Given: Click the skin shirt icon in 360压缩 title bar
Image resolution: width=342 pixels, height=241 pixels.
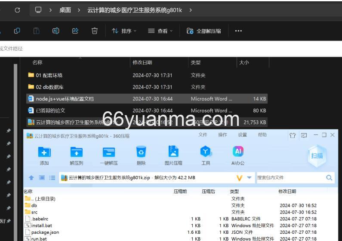Looking at the screenshot, I should tap(293, 135).
